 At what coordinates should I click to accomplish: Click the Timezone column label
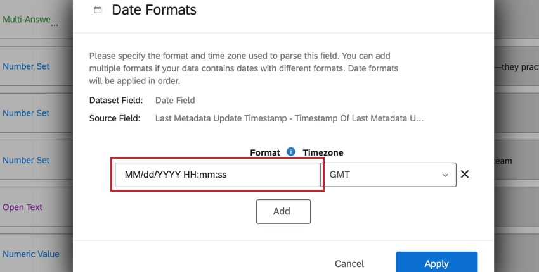pyautogui.click(x=323, y=152)
